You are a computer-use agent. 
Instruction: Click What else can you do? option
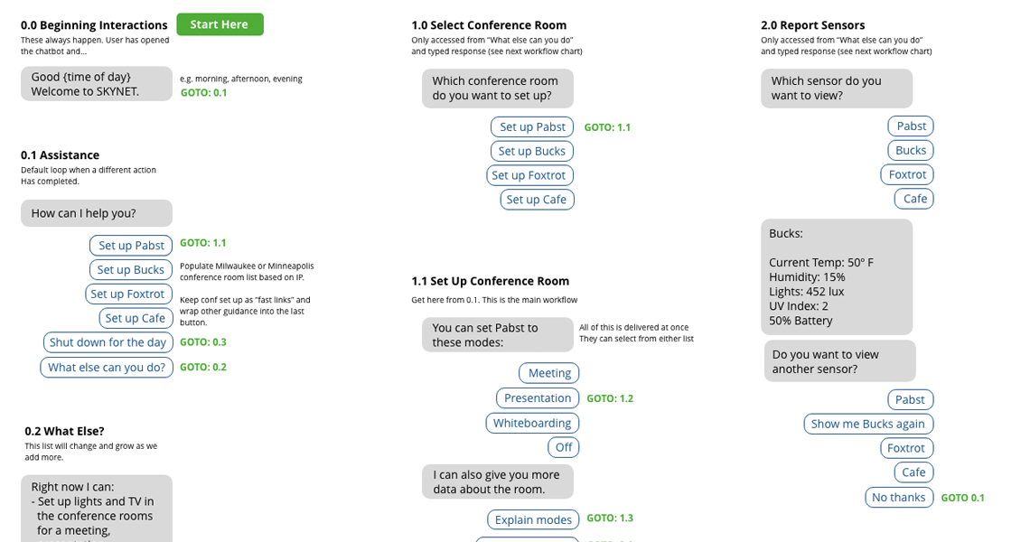(107, 368)
